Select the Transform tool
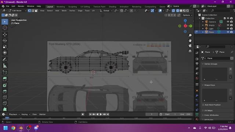The image size is (235, 132). click(5, 53)
